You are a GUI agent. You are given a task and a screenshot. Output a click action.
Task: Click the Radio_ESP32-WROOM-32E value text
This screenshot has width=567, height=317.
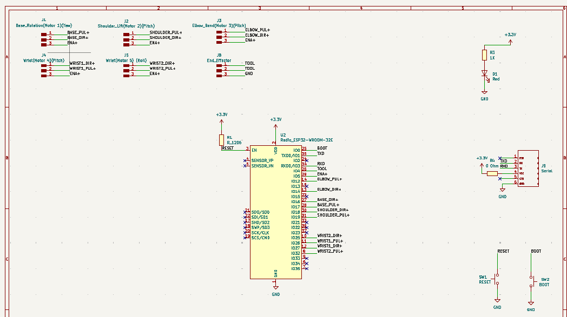click(307, 140)
